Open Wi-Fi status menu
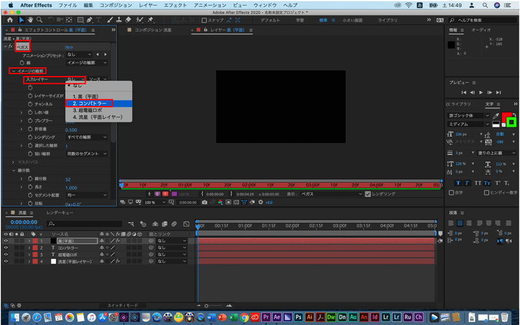Image resolution: width=520 pixels, height=325 pixels. pos(409,5)
